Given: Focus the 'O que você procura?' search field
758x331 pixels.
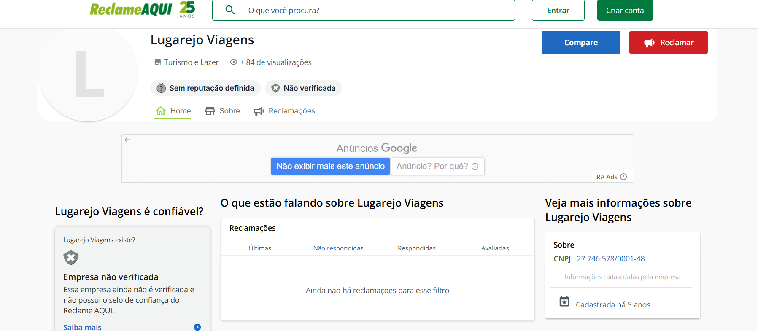Looking at the screenshot, I should [363, 10].
